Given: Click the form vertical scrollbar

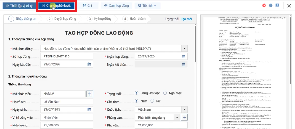Looking at the screenshot, I should click(195, 44).
